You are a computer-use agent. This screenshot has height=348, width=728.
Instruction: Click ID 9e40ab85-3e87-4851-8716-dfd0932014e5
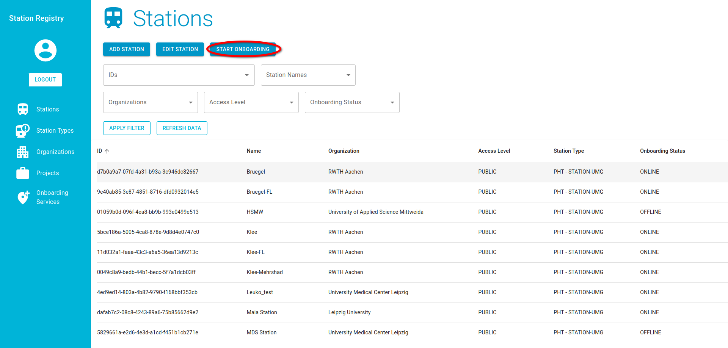pyautogui.click(x=148, y=192)
